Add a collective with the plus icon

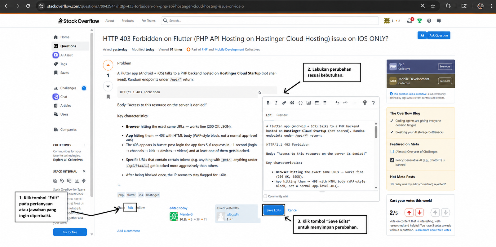(84, 145)
